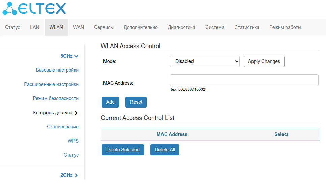Viewport: 326px width, 185px height.
Task: Click the Apply Changes button
Action: click(264, 61)
